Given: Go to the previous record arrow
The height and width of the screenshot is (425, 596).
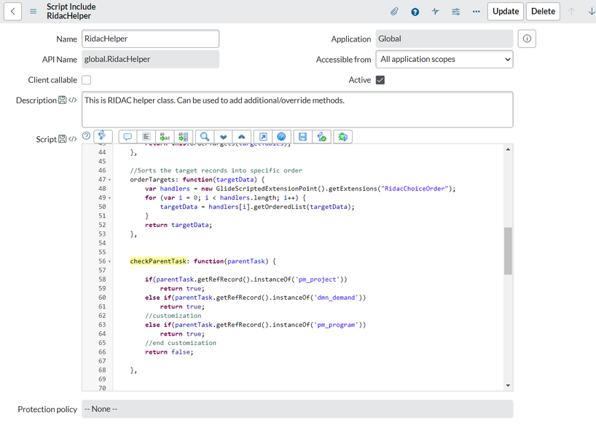Looking at the screenshot, I should (x=571, y=12).
